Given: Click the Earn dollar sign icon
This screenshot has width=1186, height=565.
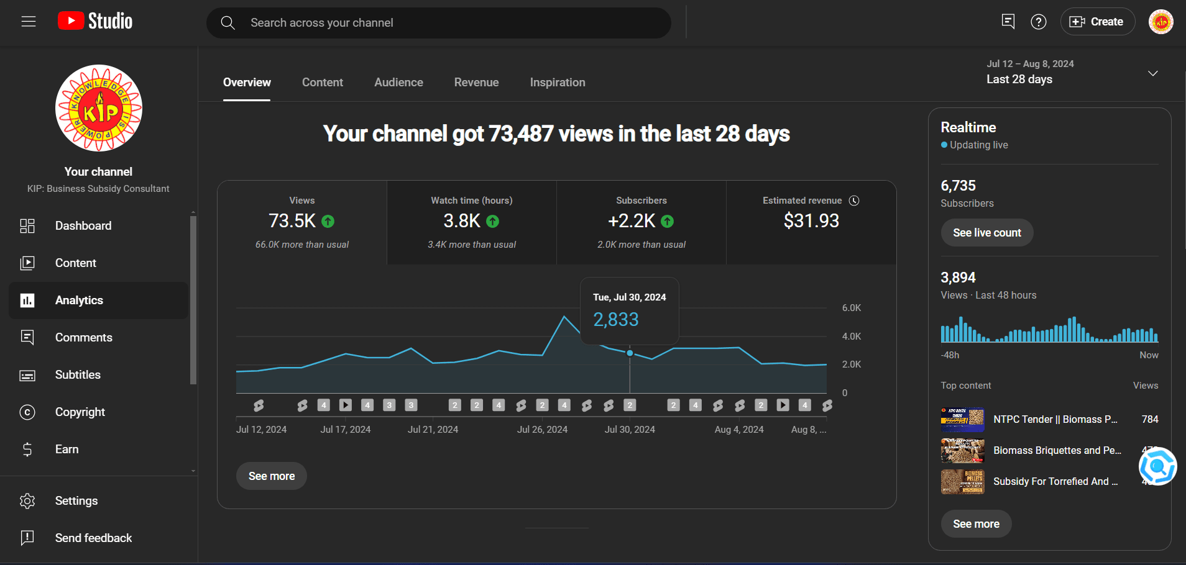Looking at the screenshot, I should coord(27,450).
